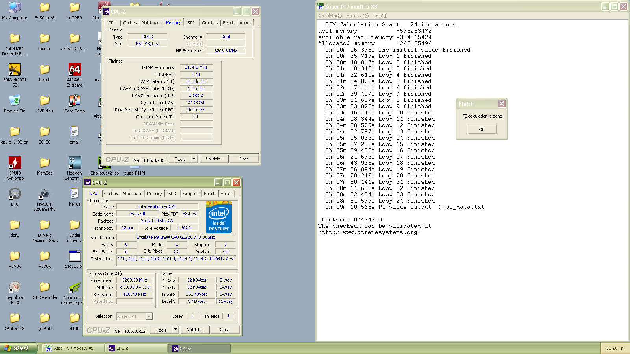Open the SetLODbias program icon

[x=74, y=259]
